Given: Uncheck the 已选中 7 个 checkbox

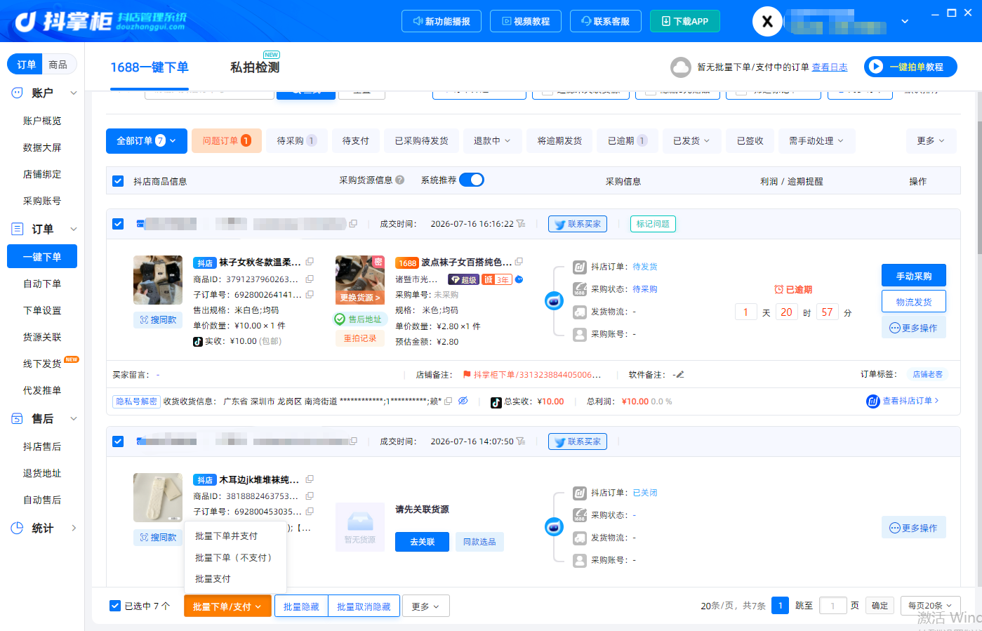Looking at the screenshot, I should click(x=115, y=606).
